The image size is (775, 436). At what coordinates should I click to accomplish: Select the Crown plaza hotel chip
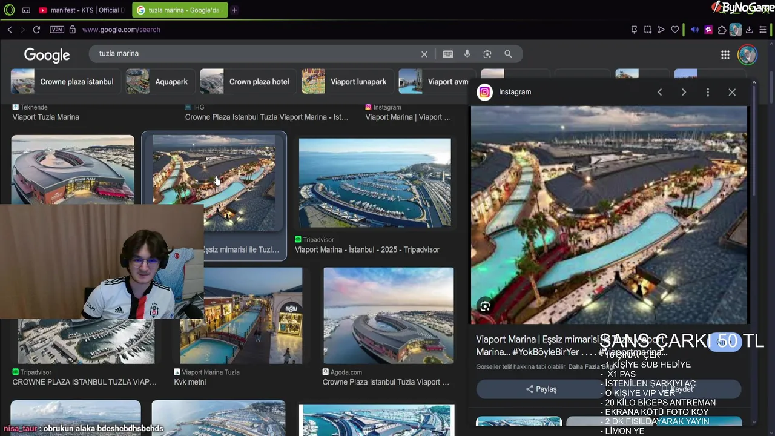[248, 82]
